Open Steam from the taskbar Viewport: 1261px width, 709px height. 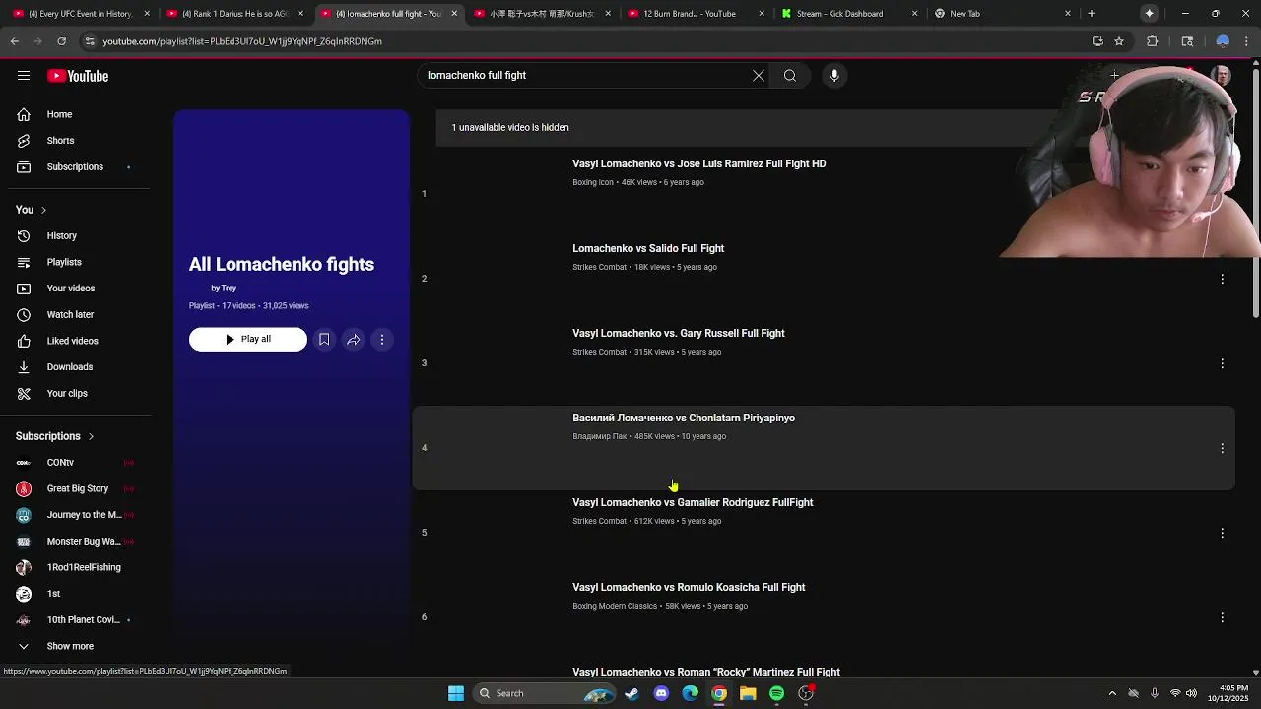[x=631, y=693]
